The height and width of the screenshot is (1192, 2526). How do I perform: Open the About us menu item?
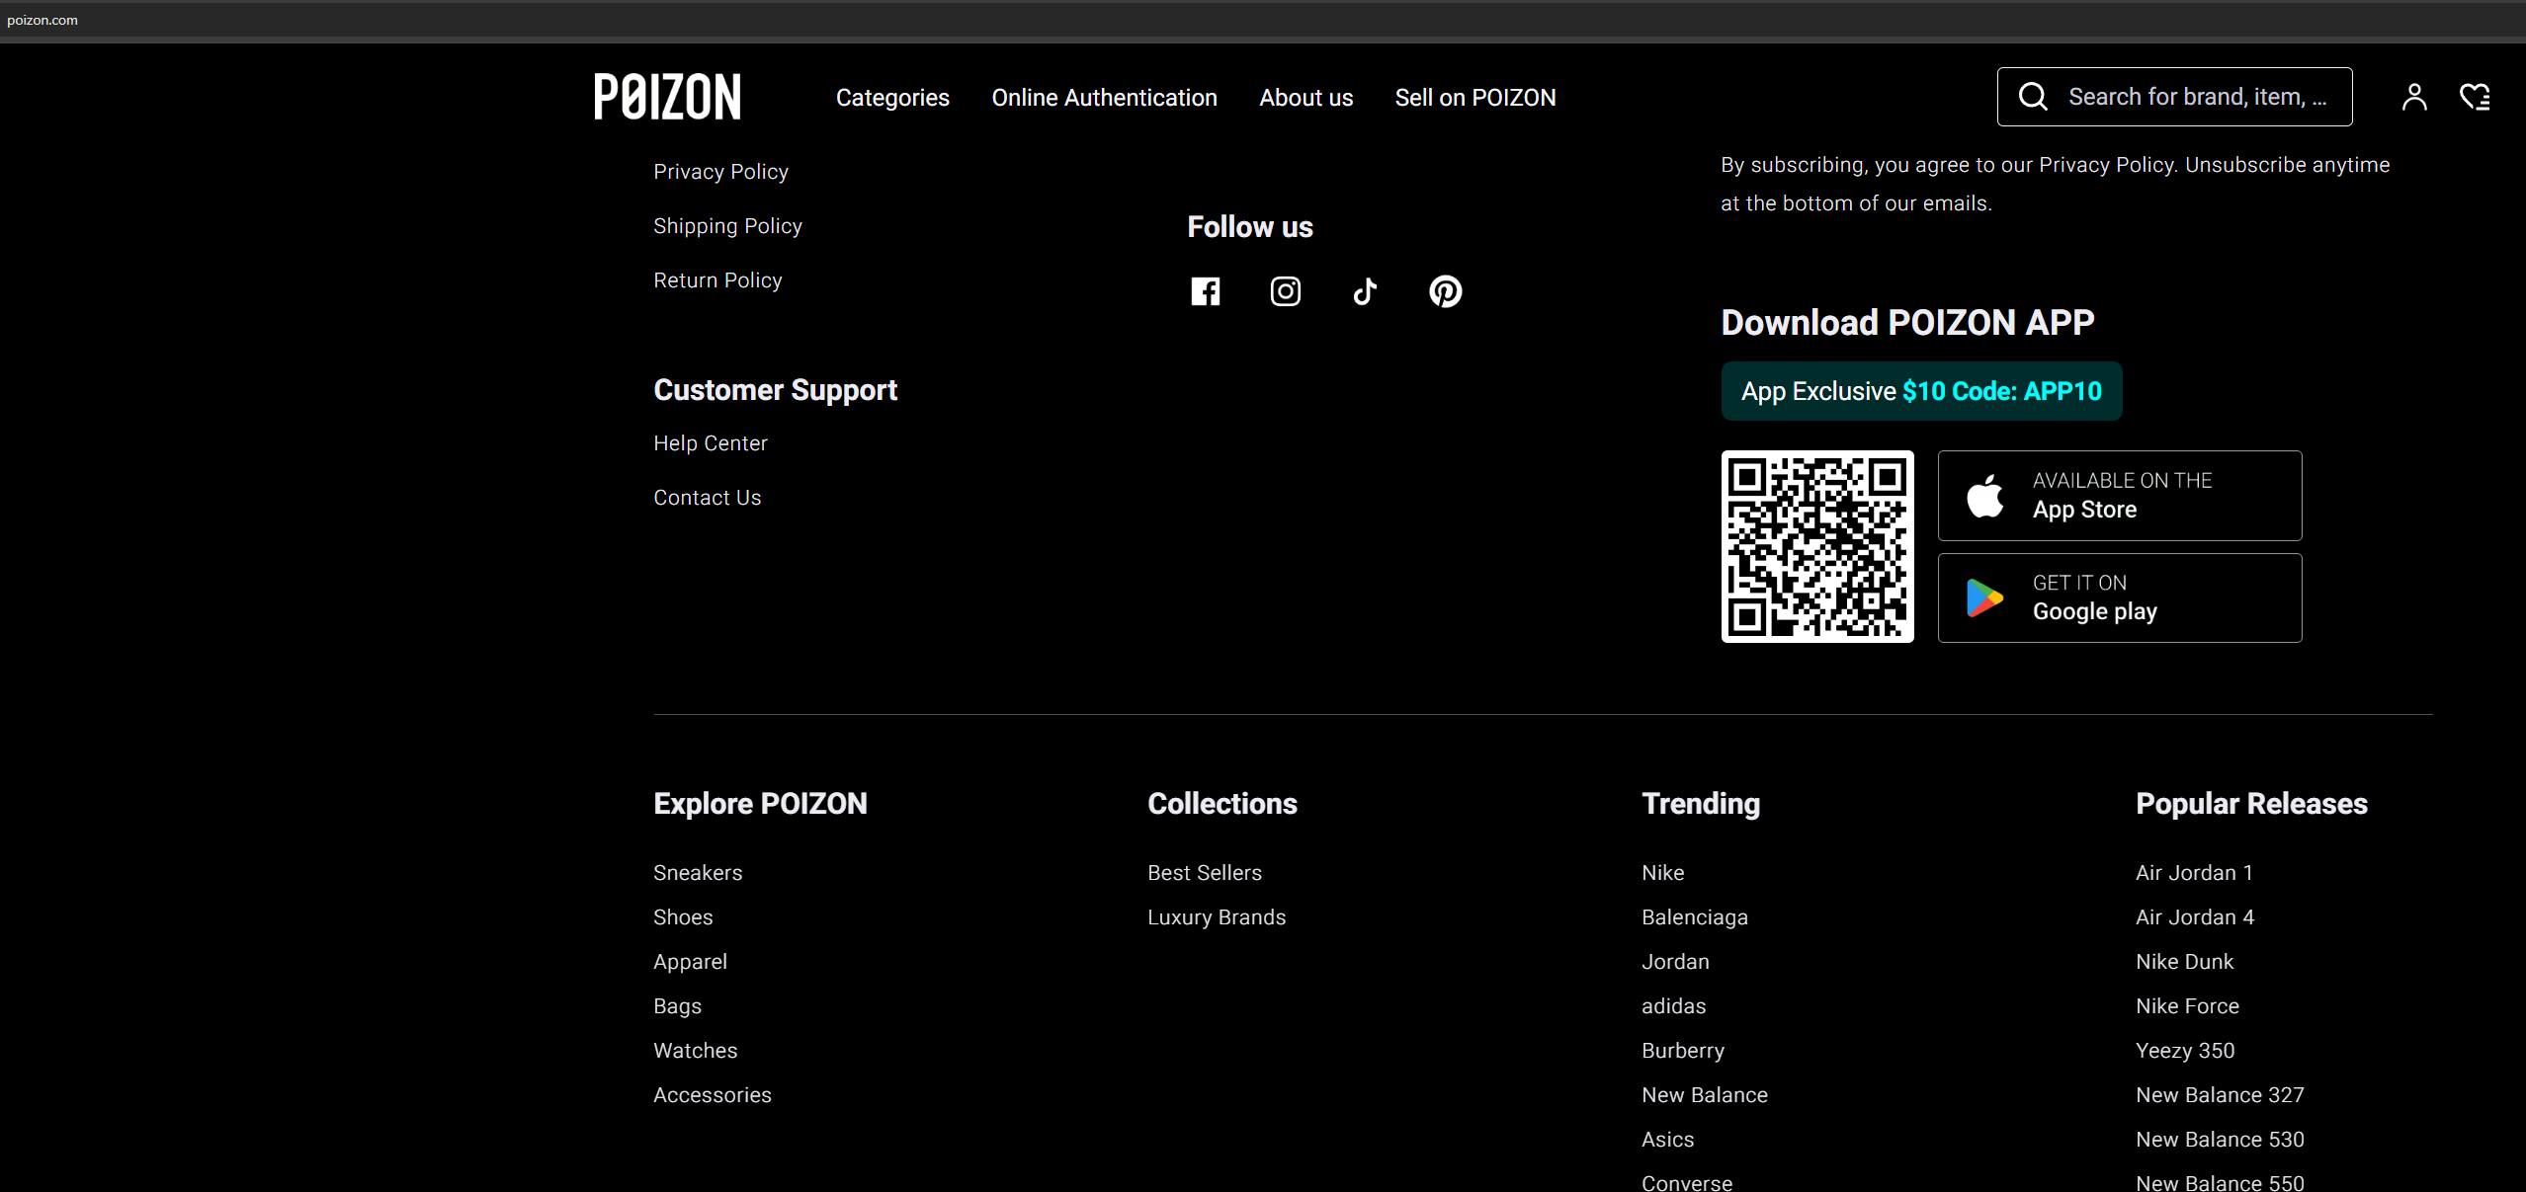1305,98
